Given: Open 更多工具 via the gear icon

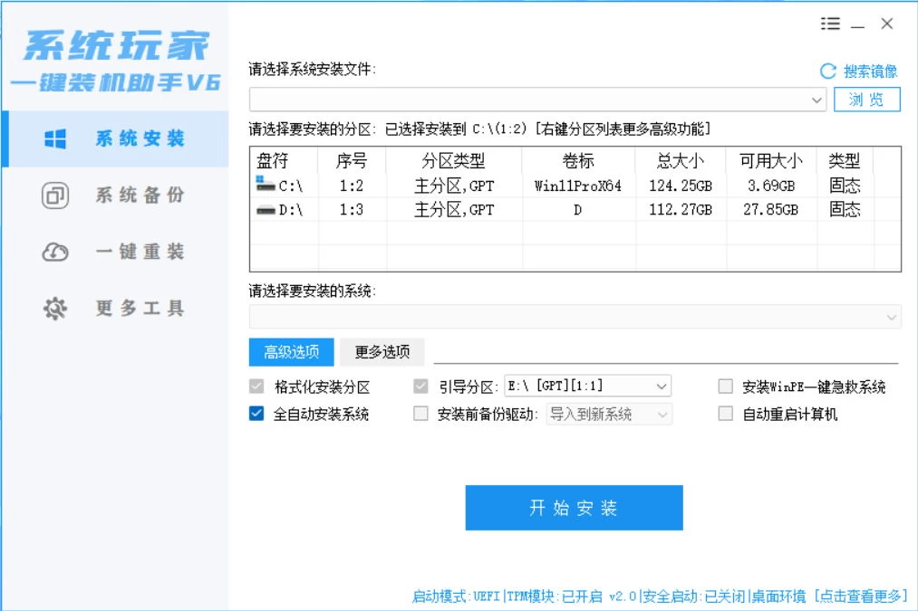Looking at the screenshot, I should pyautogui.click(x=54, y=308).
